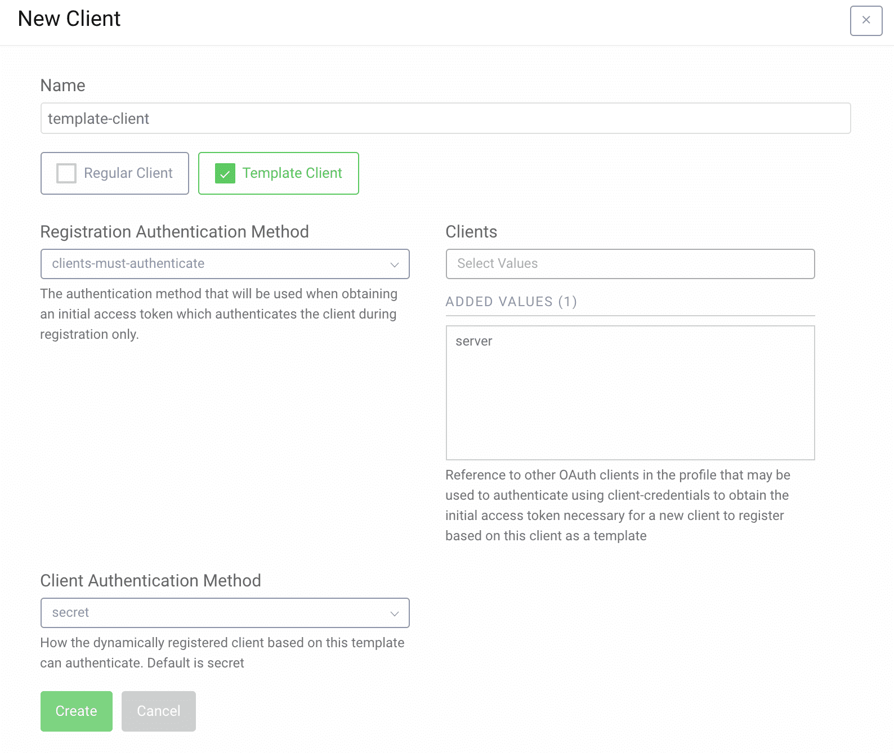Click the Cancel button

click(159, 711)
